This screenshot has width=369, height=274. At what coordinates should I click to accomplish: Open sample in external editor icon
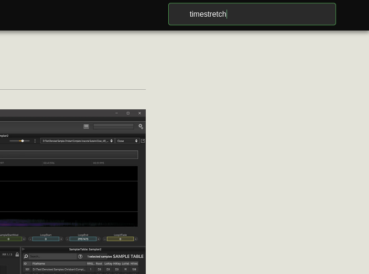[142, 141]
